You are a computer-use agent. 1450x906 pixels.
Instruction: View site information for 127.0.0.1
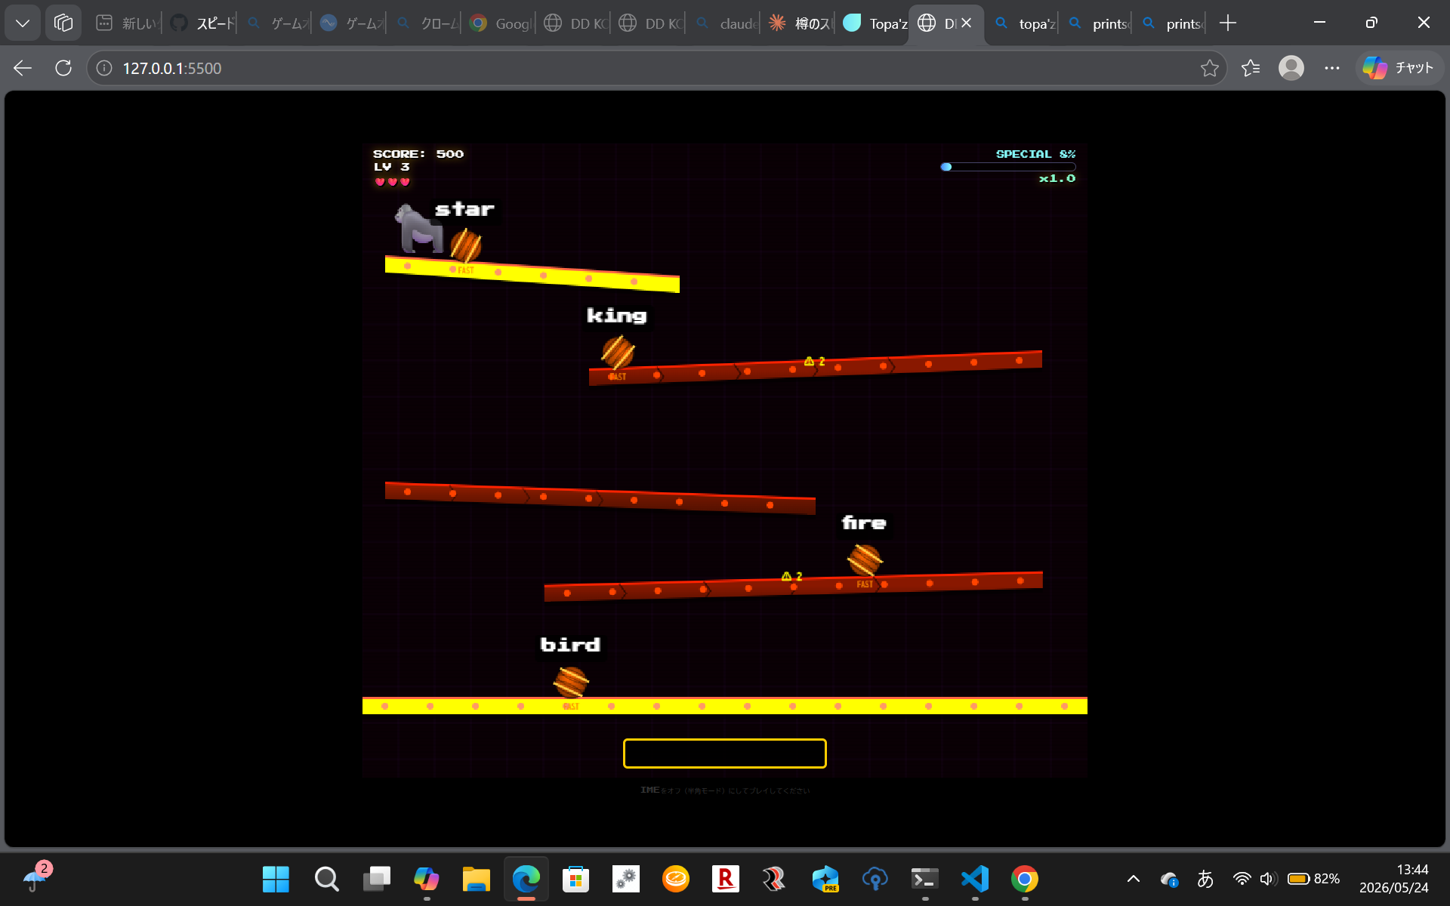click(x=104, y=68)
